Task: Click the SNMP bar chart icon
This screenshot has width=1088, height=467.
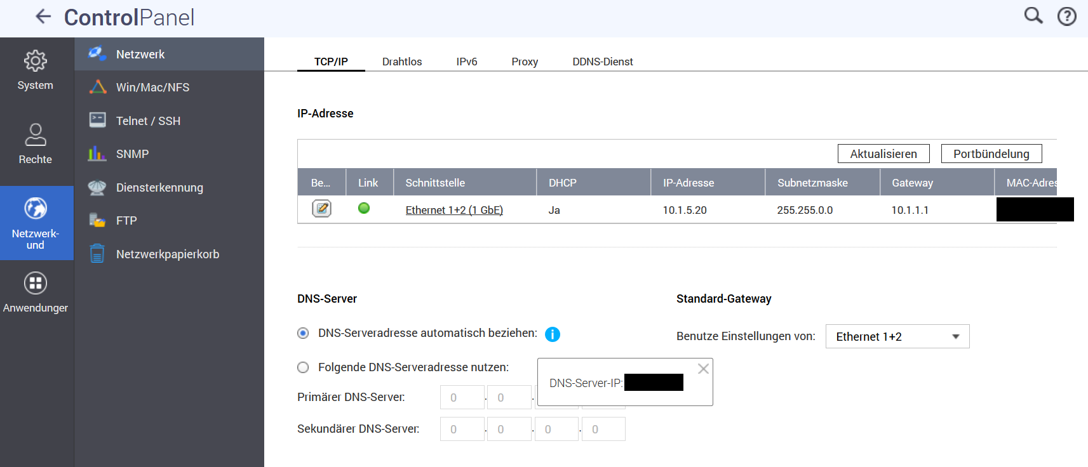Action: click(97, 153)
